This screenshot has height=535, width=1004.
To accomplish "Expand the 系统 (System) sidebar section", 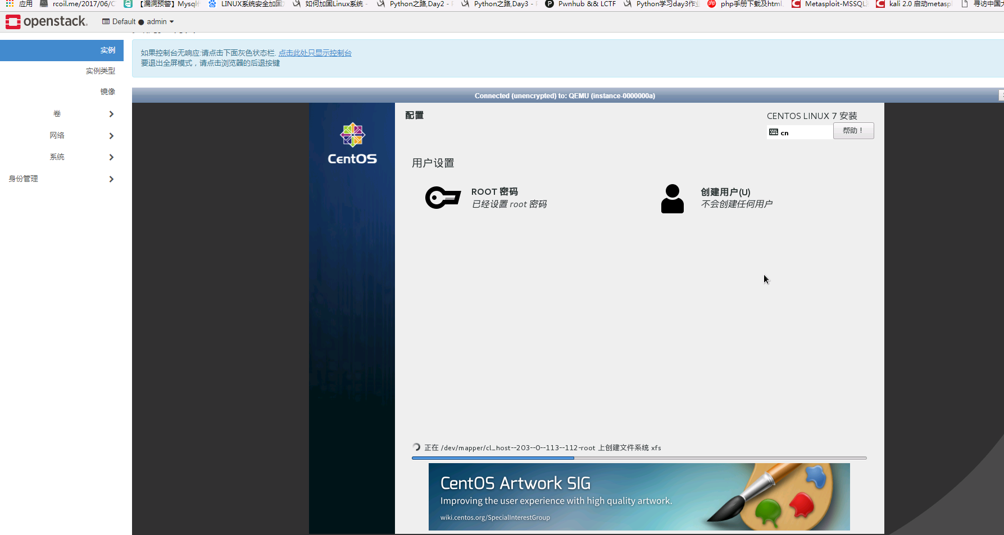I will tap(62, 157).
